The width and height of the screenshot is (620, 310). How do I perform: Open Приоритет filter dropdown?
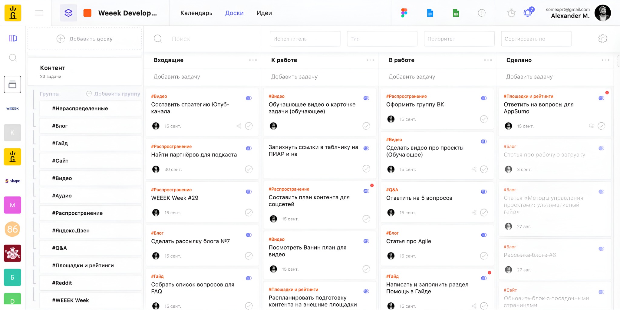point(459,39)
